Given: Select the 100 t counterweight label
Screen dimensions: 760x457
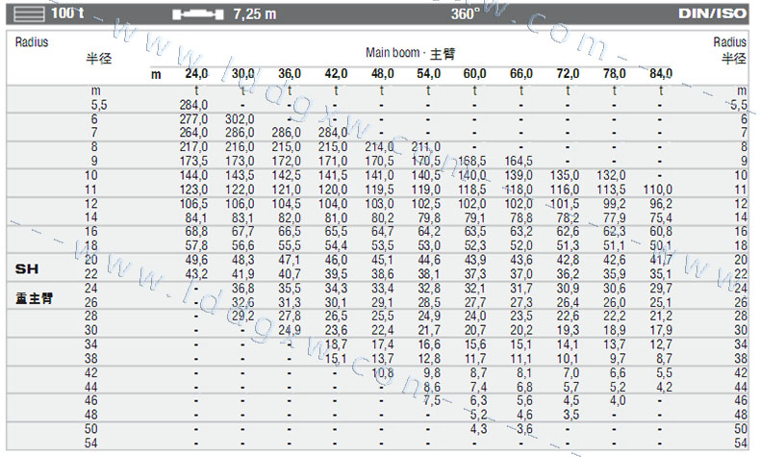Looking at the screenshot, I should coord(67,13).
